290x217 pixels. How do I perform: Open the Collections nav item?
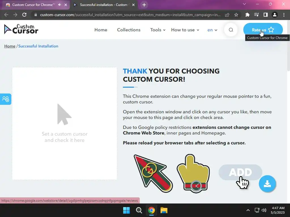[x=129, y=30]
